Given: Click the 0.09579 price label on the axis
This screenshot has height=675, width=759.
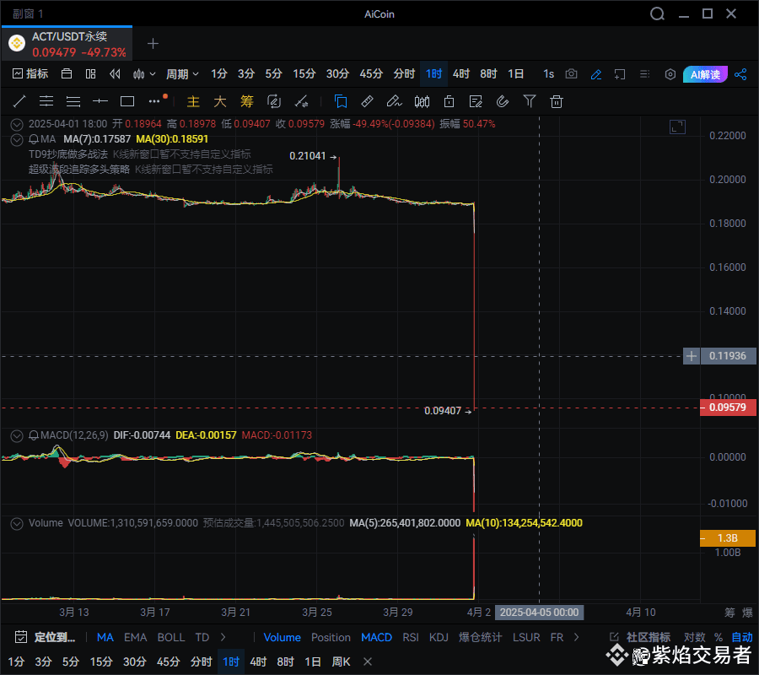Looking at the screenshot, I should pos(727,408).
